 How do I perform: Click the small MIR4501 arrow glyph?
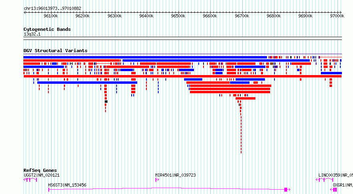point(157,180)
